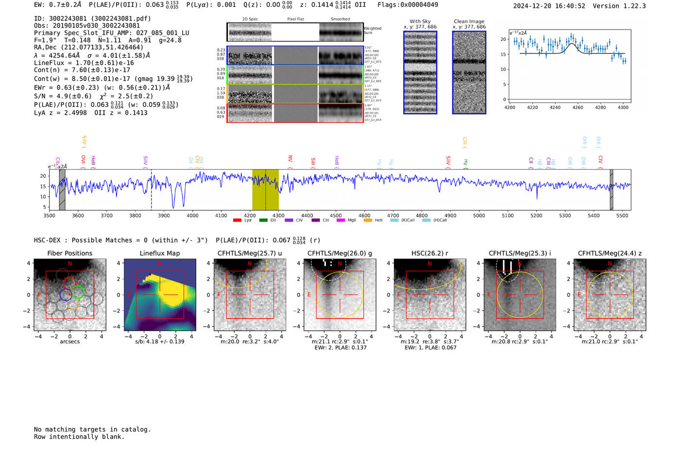The image size is (680, 463).
Task: Open the Fiber Positions cutout
Action: (70, 295)
